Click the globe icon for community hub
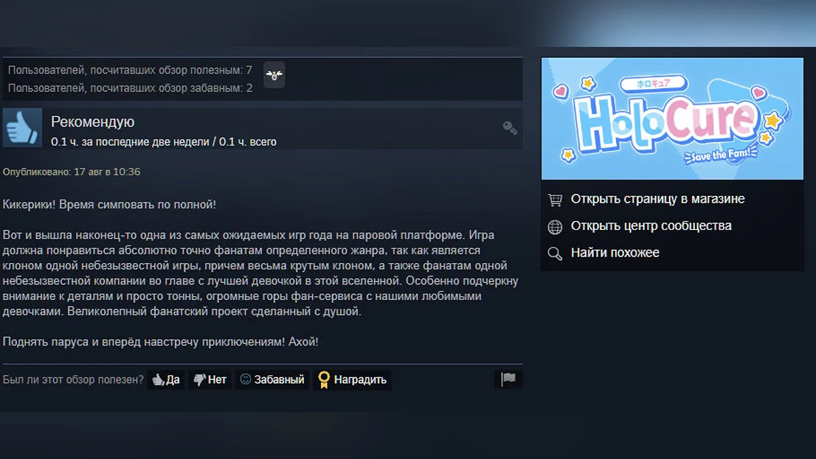 click(x=555, y=226)
